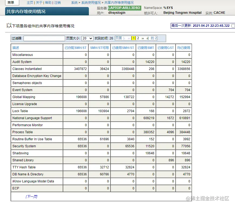Sort by 已分配SMH/ST column header
Image resolution: width=235 pixels, height=207 pixels.
tap(76, 48)
